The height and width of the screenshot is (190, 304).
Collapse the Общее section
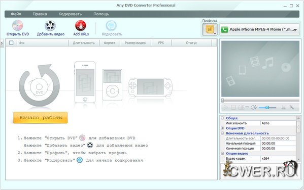(222, 118)
